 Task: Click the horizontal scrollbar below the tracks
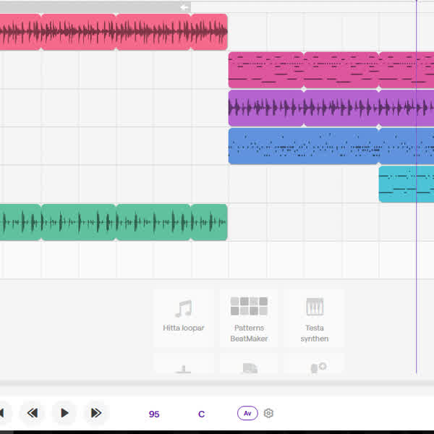click(x=217, y=383)
